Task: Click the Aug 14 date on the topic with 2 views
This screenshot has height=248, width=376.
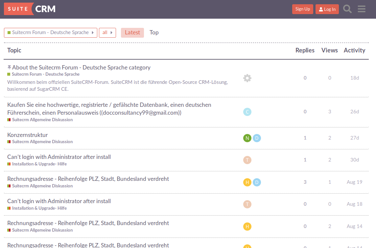Action: 354,226
